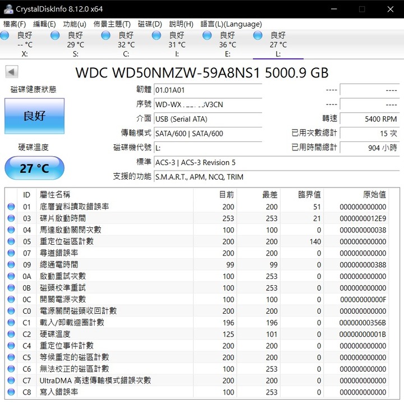The image size is (404, 403).
Task: Click status orb for attribute C2 row
Action: pos(11,334)
